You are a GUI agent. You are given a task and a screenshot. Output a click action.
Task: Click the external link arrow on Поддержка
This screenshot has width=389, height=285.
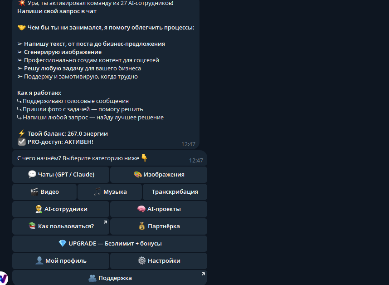[203, 274]
